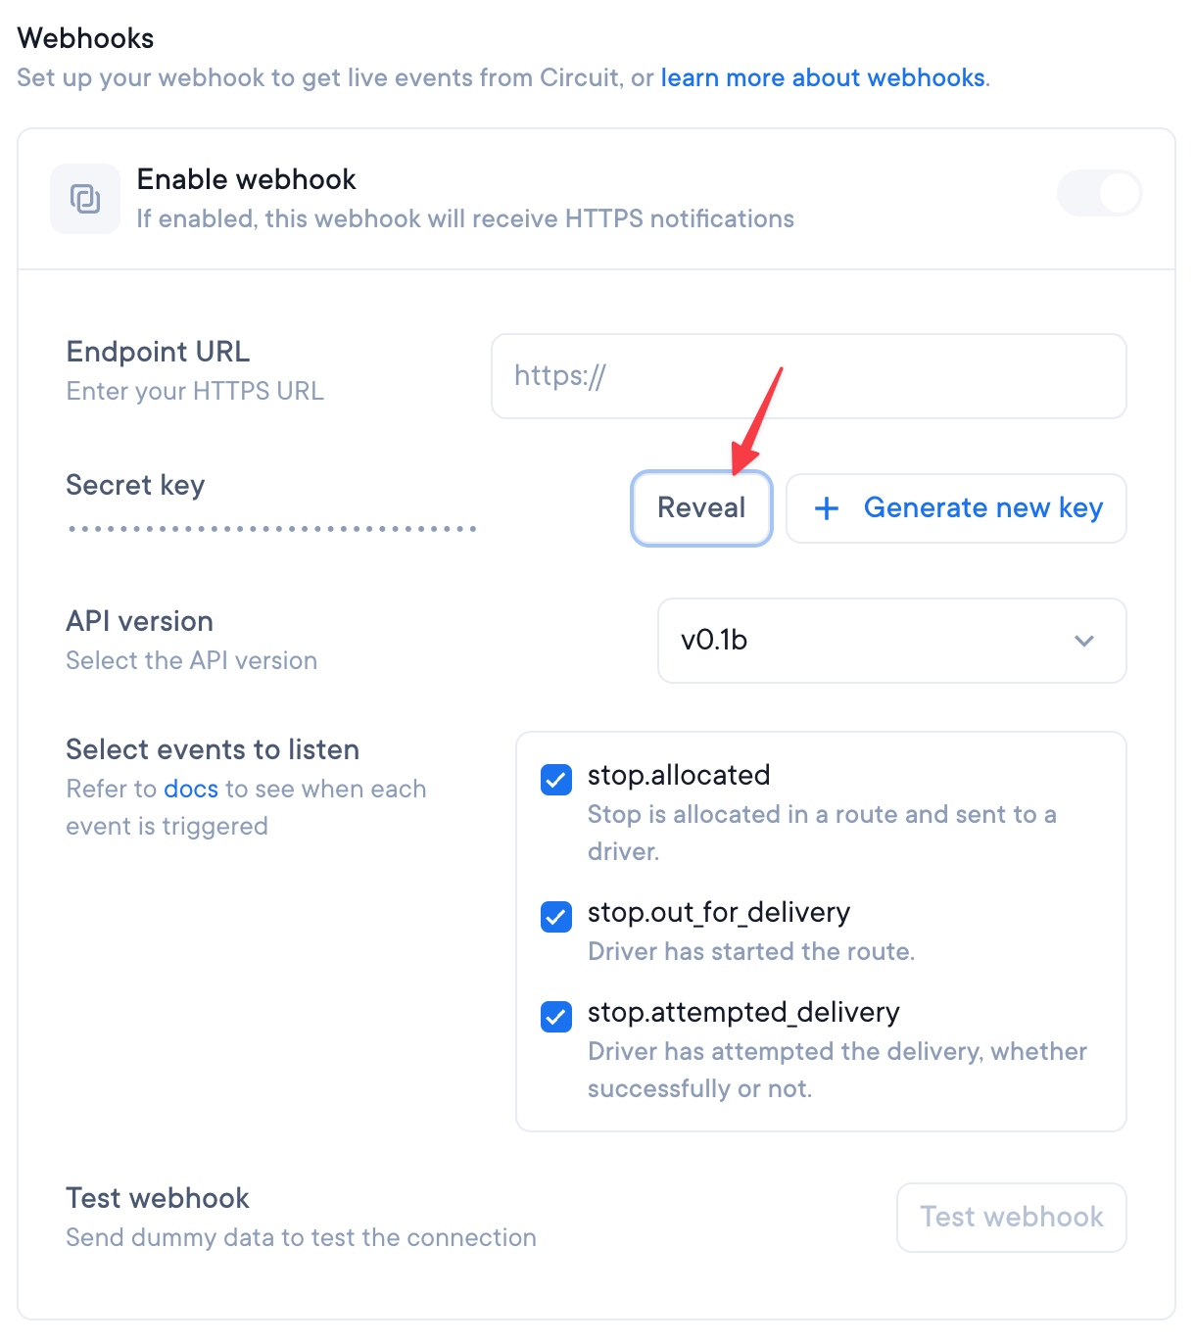Click the Webhooks section heading
Image resolution: width=1195 pixels, height=1344 pixels.
(x=86, y=38)
